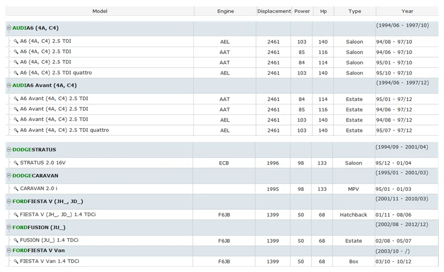Click the ECB engine code cell
Screen dimensions: 444x272
(224, 163)
